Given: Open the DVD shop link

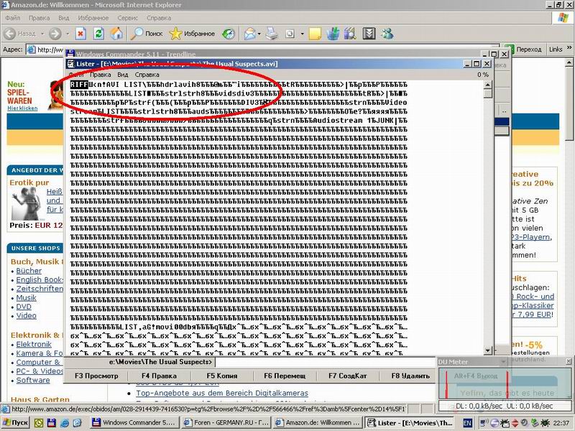Looking at the screenshot, I should click(x=24, y=307).
